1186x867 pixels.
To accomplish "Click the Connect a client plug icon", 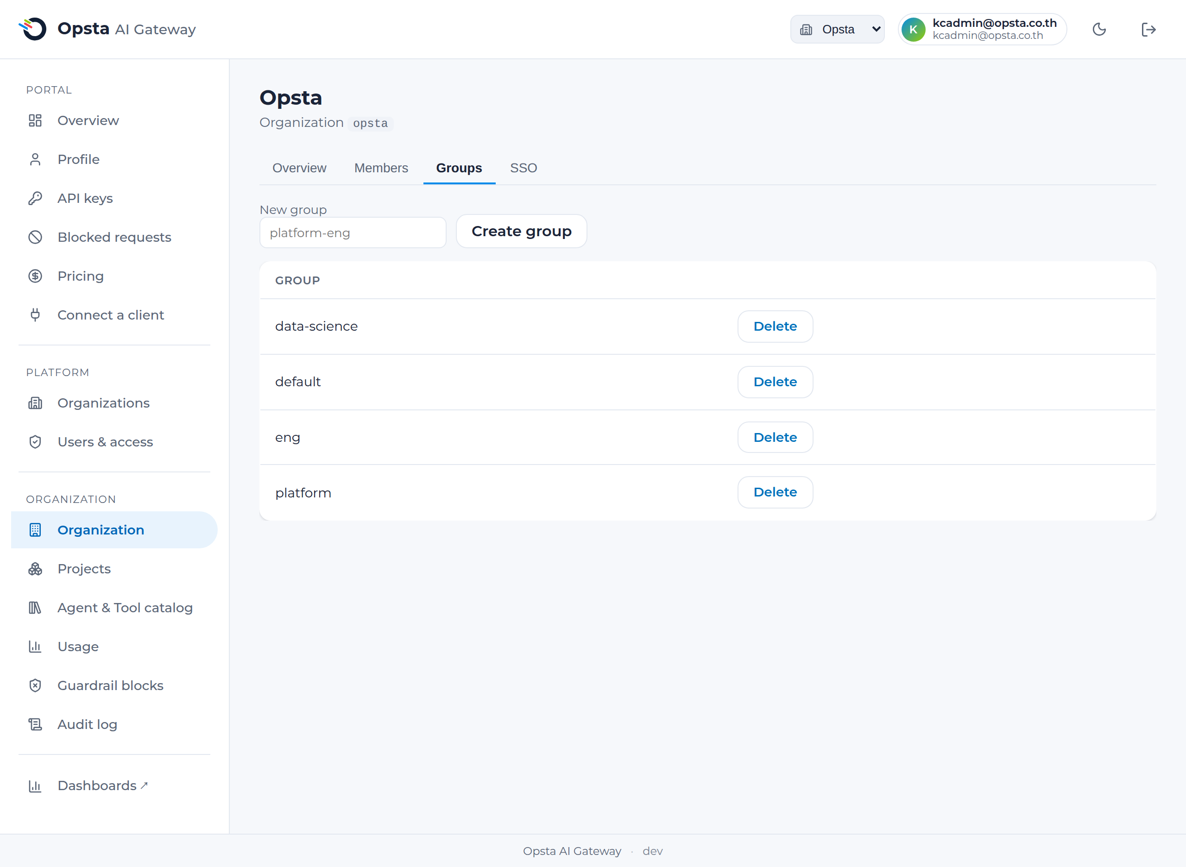I will click(35, 315).
